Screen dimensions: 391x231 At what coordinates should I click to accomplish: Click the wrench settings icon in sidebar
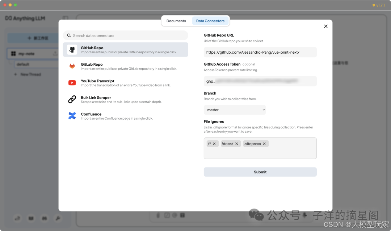click(58, 218)
